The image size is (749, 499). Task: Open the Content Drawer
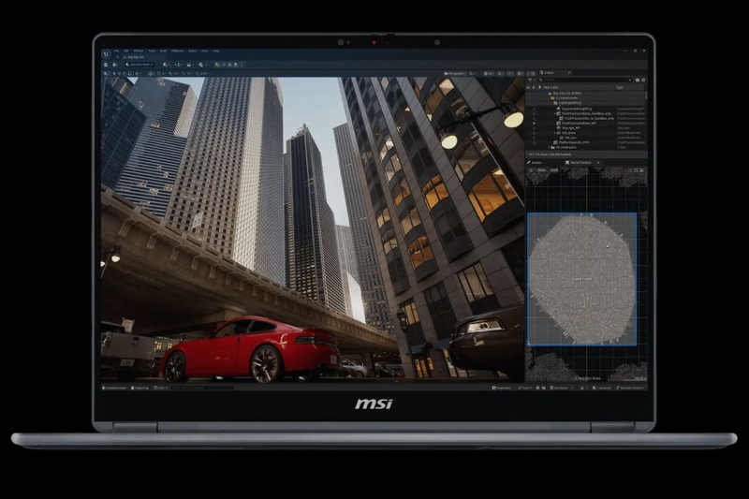114,388
